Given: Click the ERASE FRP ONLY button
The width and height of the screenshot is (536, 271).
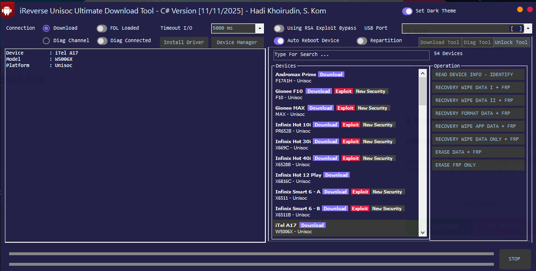Looking at the screenshot, I should 478,165.
